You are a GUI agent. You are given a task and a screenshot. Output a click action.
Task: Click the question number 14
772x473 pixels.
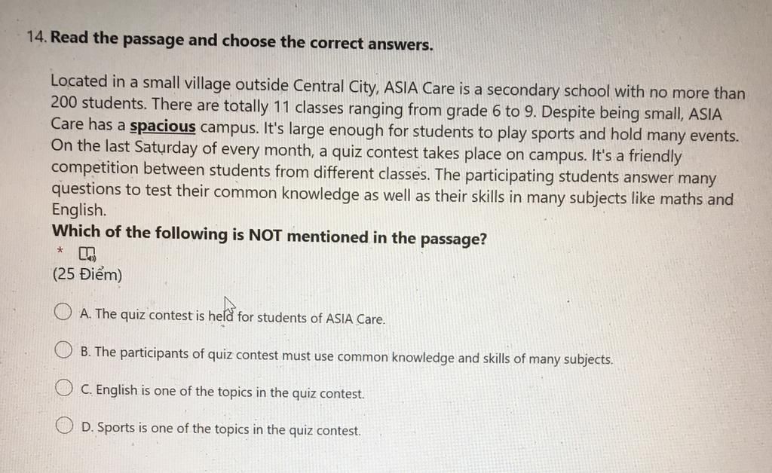(x=35, y=38)
